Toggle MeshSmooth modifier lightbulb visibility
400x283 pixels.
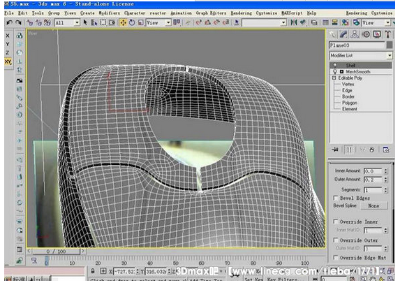pos(335,72)
